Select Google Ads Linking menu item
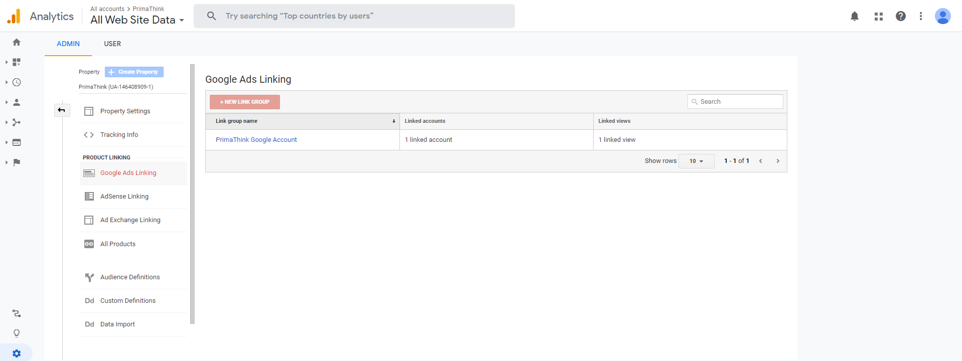Screen dimensions: 962x361 tap(133, 173)
